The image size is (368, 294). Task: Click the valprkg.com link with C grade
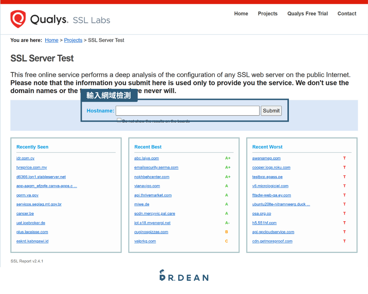point(145,241)
